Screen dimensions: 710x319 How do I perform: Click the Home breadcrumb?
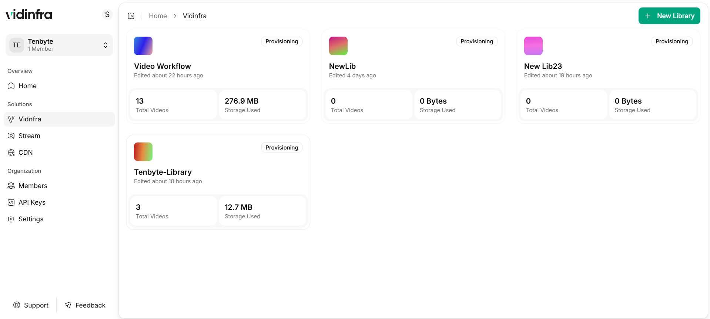coord(158,16)
